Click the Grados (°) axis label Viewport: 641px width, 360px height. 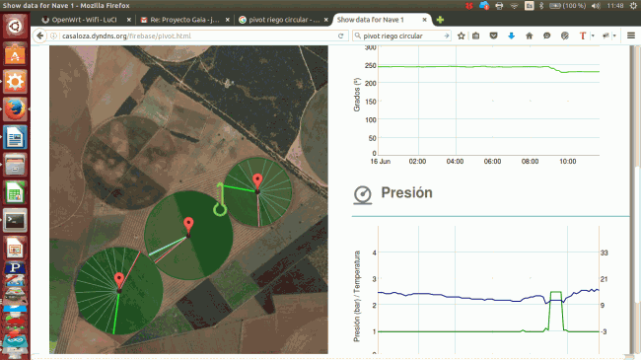tap(357, 95)
